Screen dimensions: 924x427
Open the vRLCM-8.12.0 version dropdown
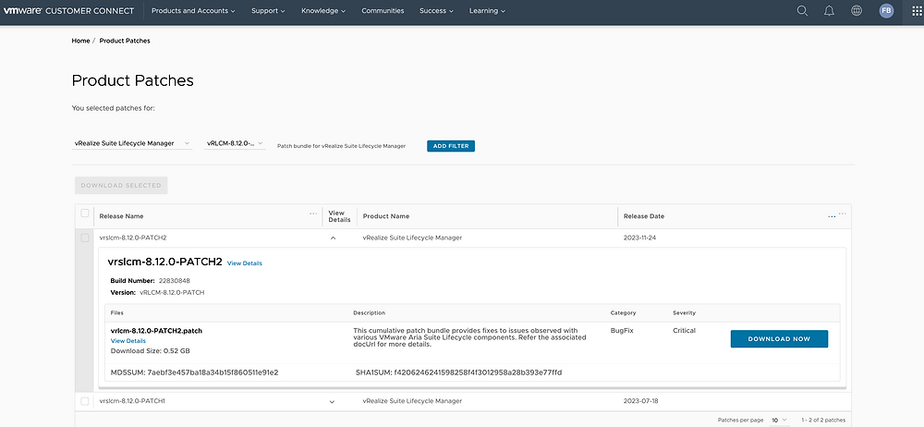(x=235, y=143)
